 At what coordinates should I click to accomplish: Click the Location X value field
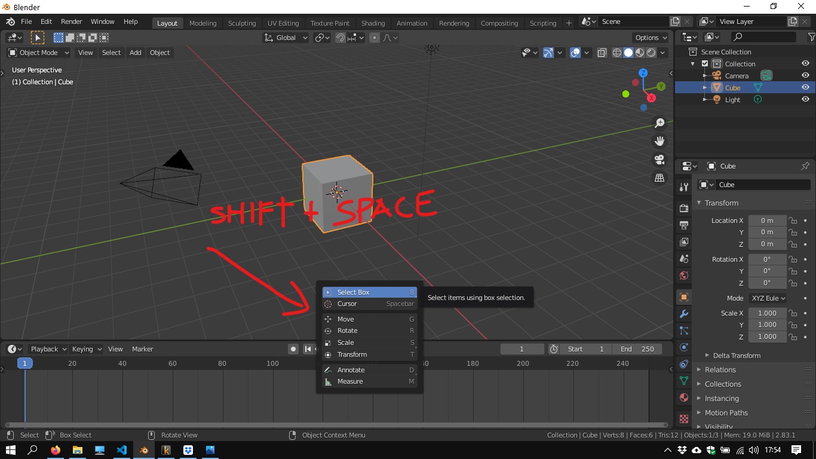tap(767, 221)
